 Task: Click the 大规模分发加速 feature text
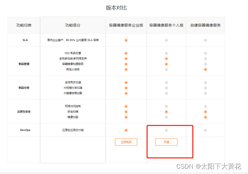point(73,88)
